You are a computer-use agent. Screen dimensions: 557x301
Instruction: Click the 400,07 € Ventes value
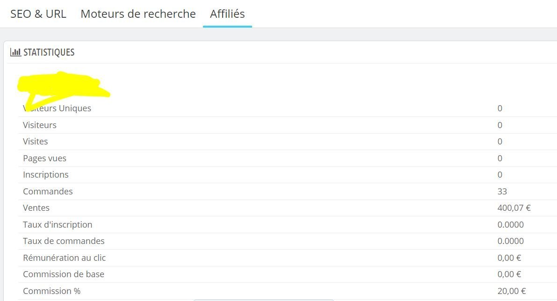point(514,208)
